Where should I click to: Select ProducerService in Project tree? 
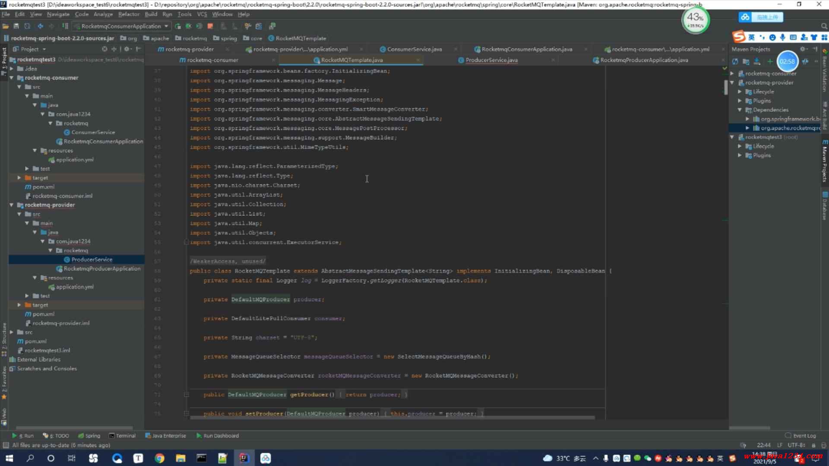click(x=92, y=260)
